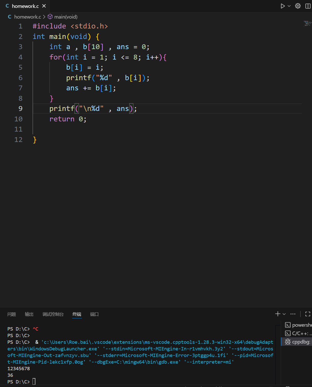This screenshot has height=387, width=312.
Task: Click the closing brace on line 12
Action: (35, 140)
